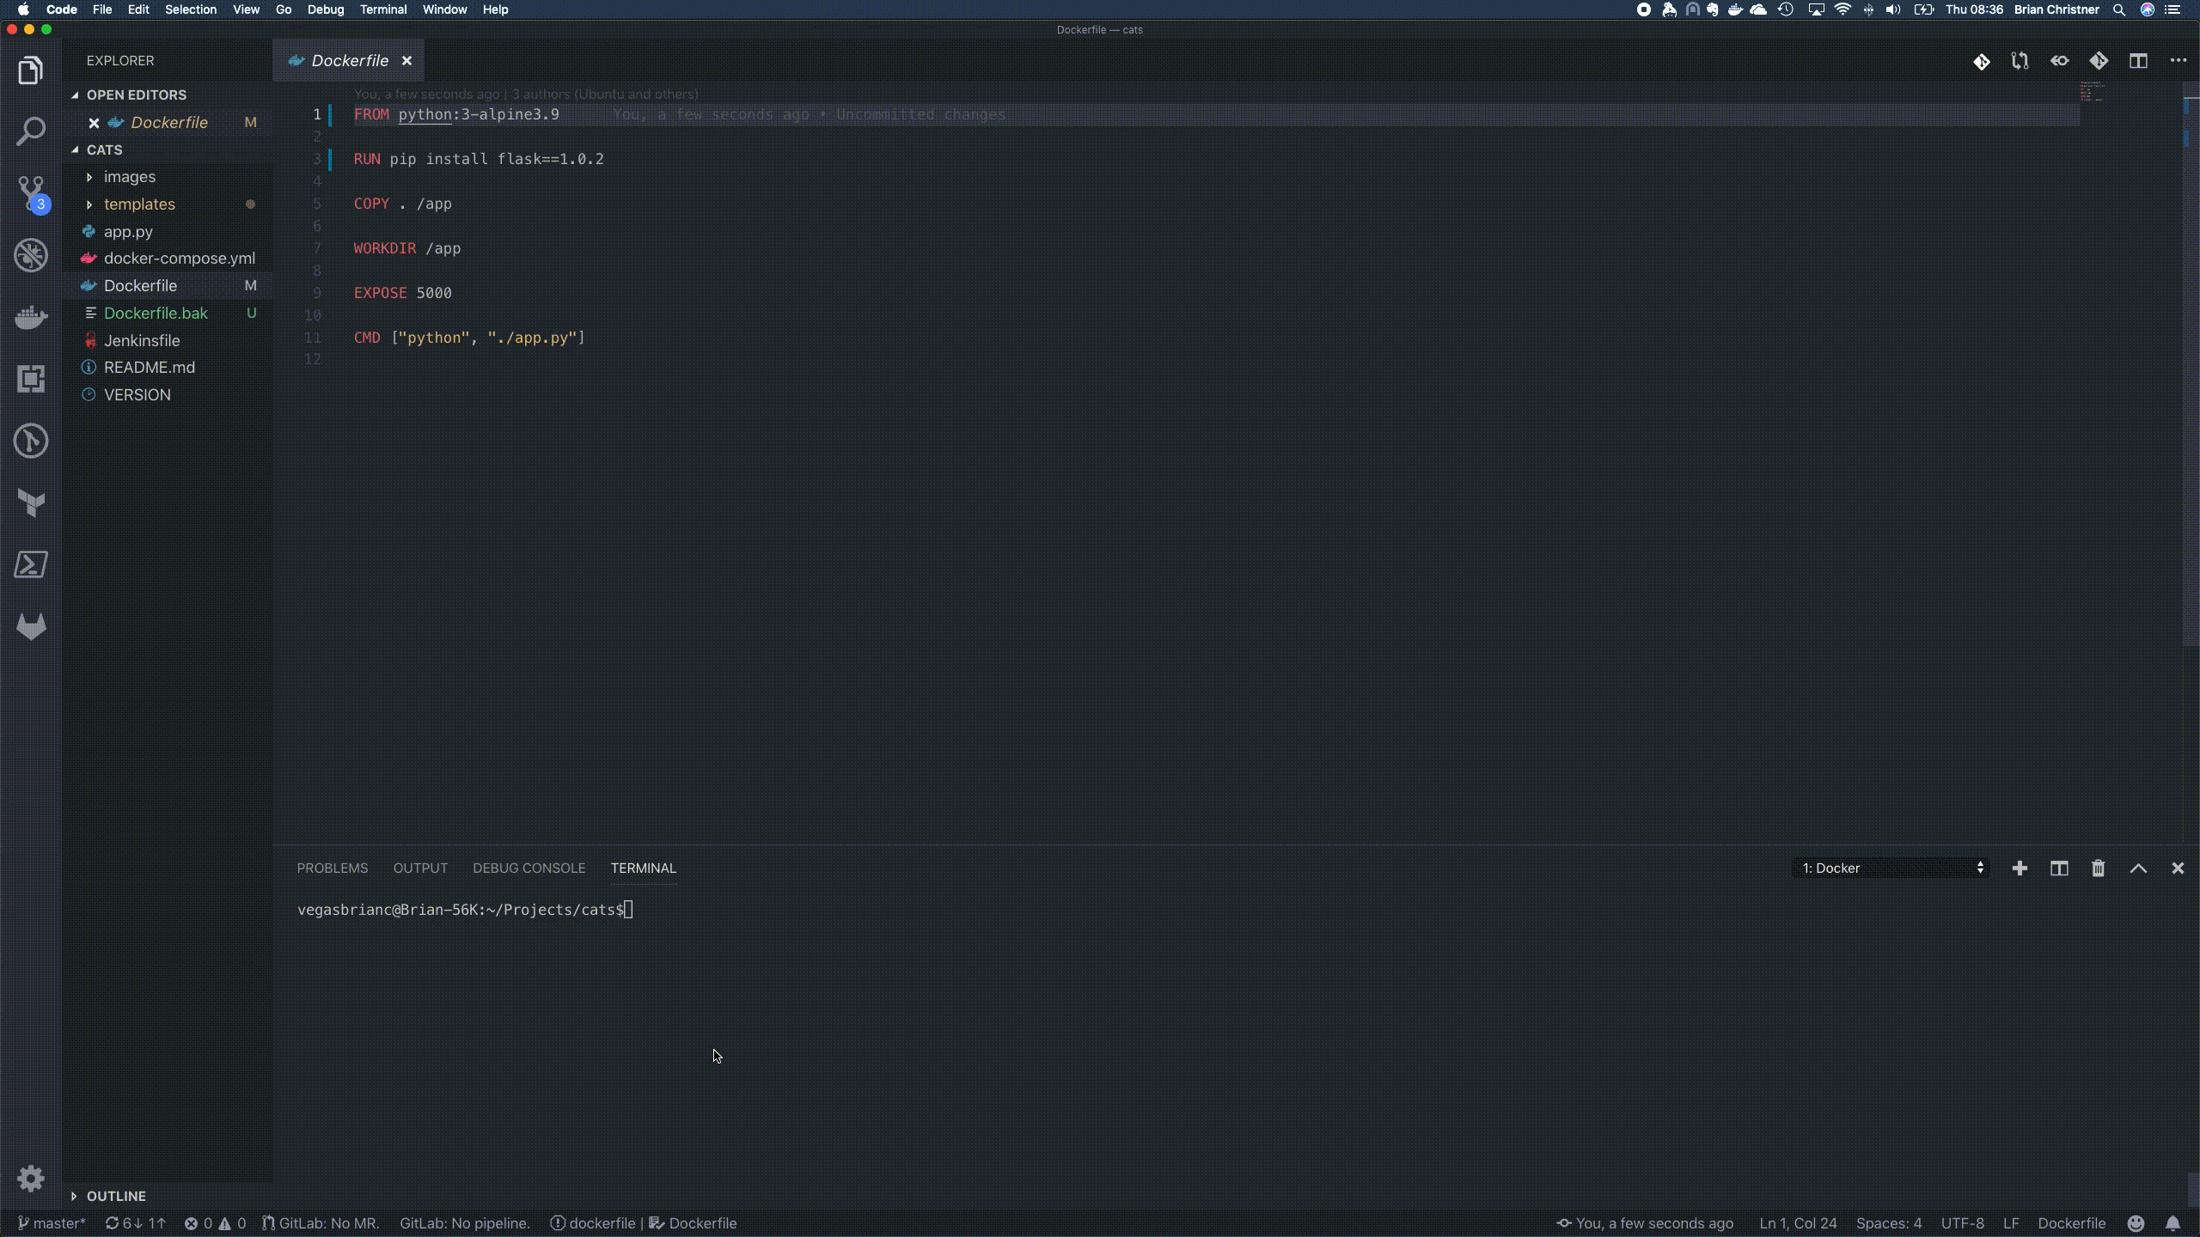Toggle split terminal pane button
Screen dimensions: 2200x1237
(x=2059, y=868)
